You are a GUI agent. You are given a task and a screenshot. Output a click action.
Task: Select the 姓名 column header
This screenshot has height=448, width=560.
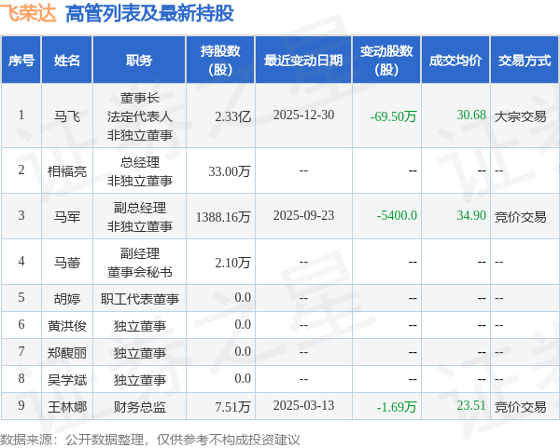click(67, 61)
